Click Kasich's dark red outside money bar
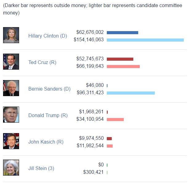 pos(109,139)
